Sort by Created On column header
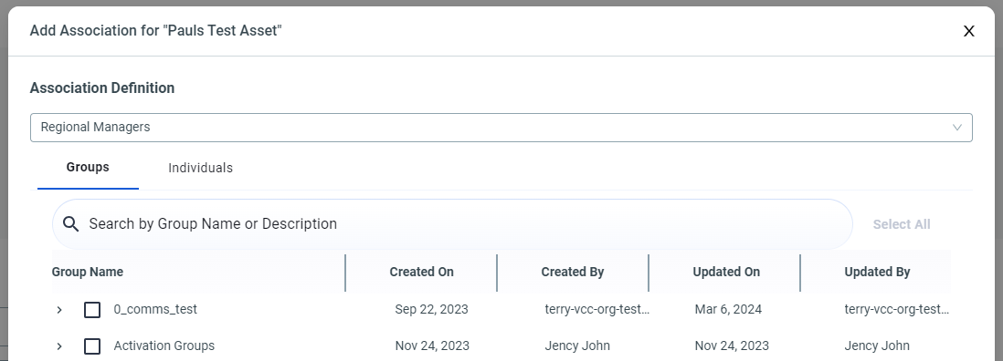Screen dimensions: 1003x361 (x=421, y=272)
